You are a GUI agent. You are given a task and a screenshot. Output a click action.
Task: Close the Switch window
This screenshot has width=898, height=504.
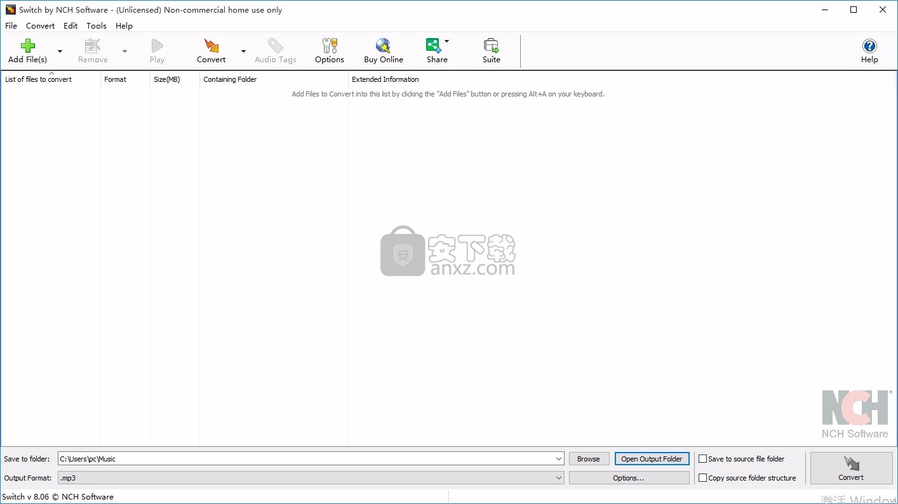pos(883,10)
